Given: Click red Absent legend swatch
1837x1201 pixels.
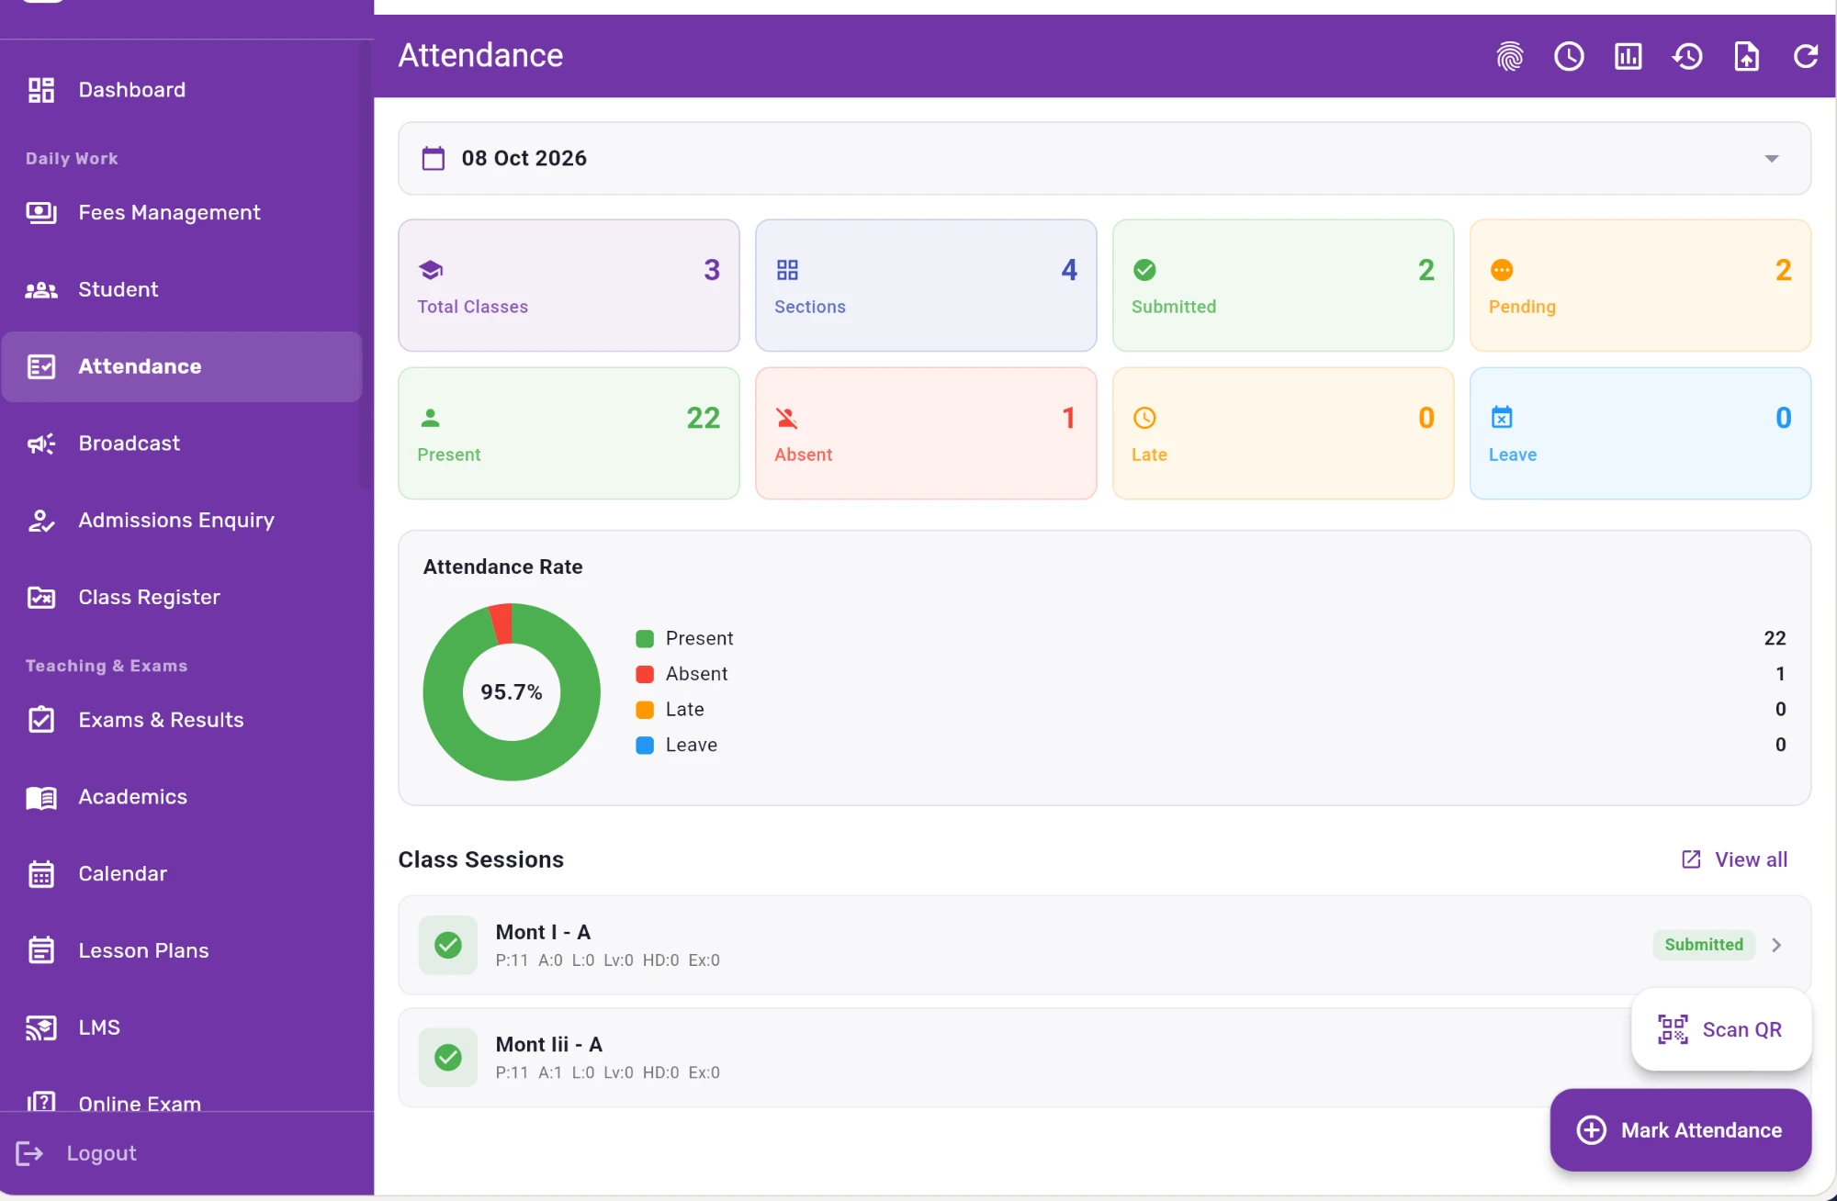Looking at the screenshot, I should pos(645,674).
